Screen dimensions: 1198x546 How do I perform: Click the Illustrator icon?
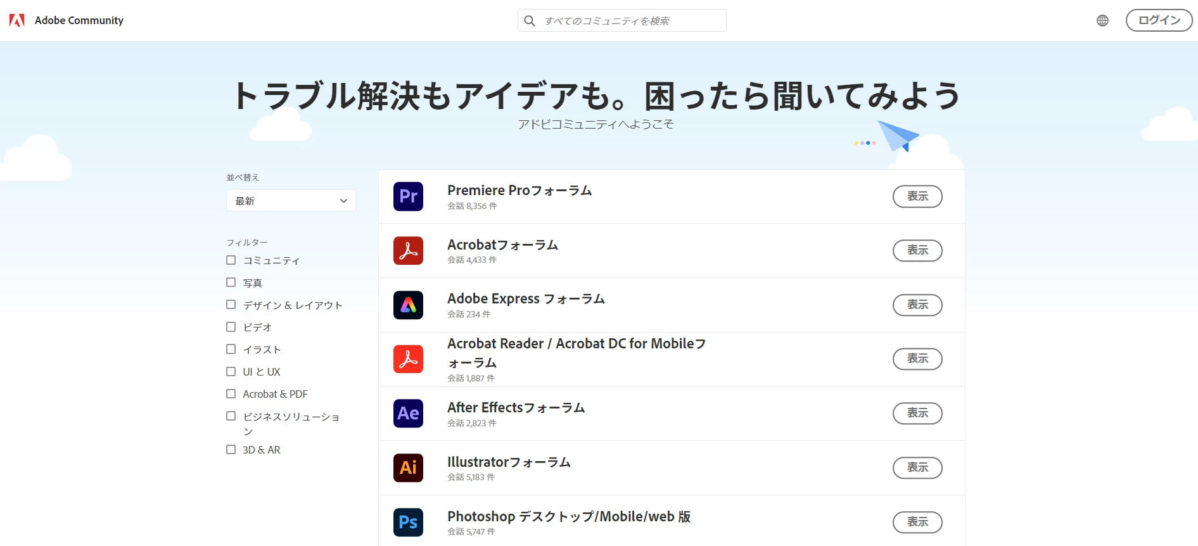408,467
